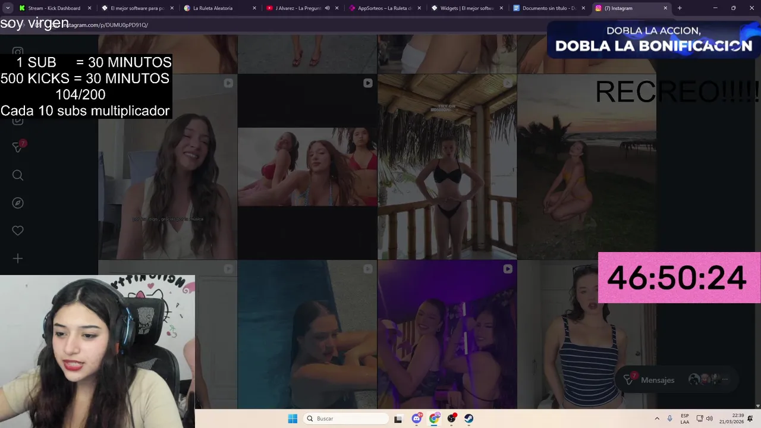Image resolution: width=761 pixels, height=428 pixels.
Task: Close the (7) Instagram tab
Action: click(665, 8)
